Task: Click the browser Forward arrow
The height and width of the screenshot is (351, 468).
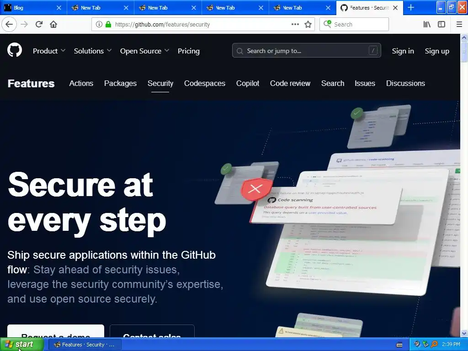Action: click(x=24, y=24)
